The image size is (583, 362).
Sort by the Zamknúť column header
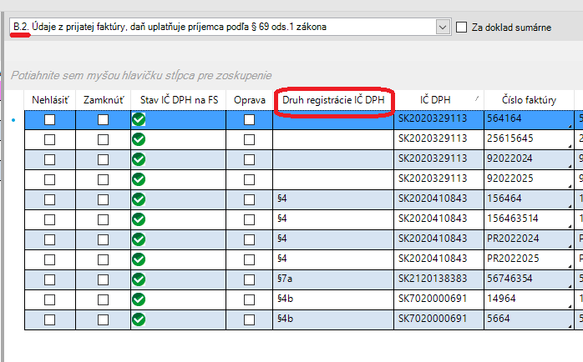[104, 100]
